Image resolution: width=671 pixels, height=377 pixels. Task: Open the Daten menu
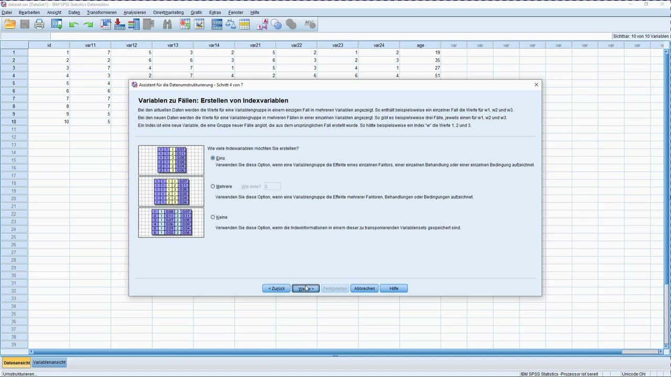pyautogui.click(x=74, y=13)
